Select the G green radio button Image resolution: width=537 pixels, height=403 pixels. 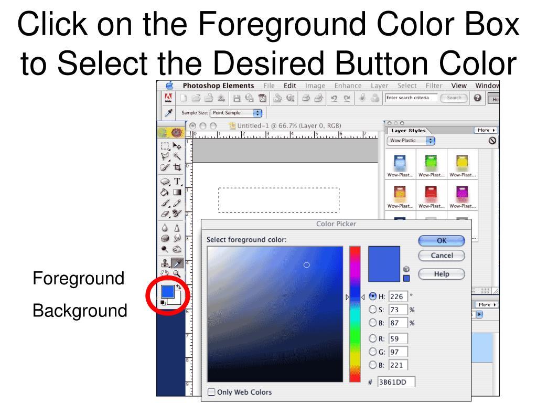(373, 352)
